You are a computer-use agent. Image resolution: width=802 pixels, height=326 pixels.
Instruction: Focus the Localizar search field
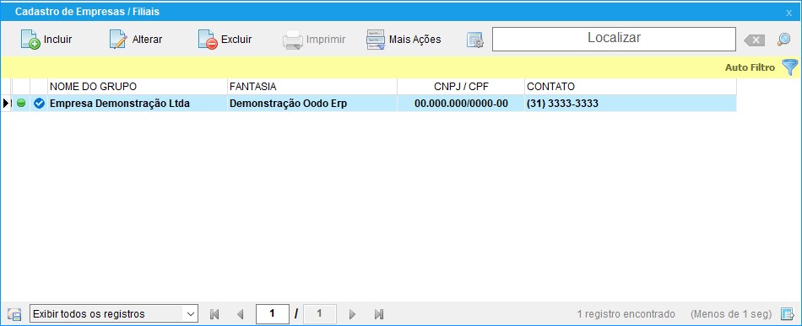point(614,39)
